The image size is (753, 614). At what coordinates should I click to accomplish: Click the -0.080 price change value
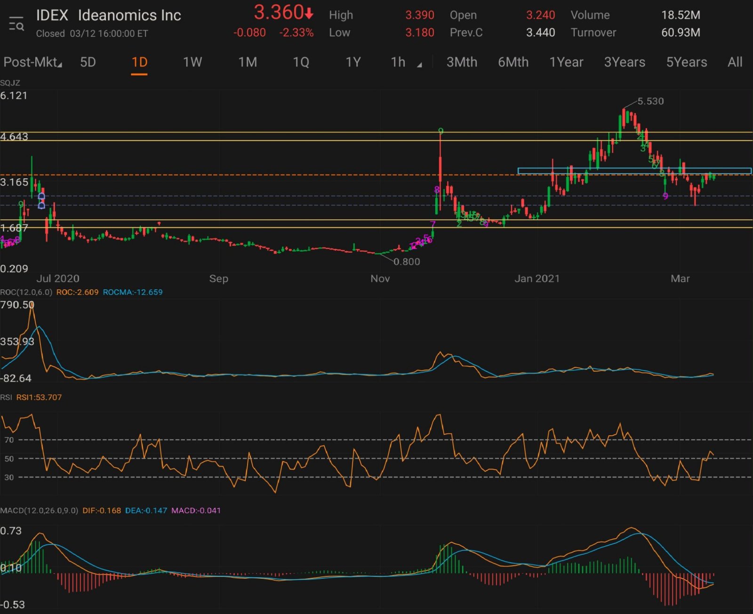249,32
